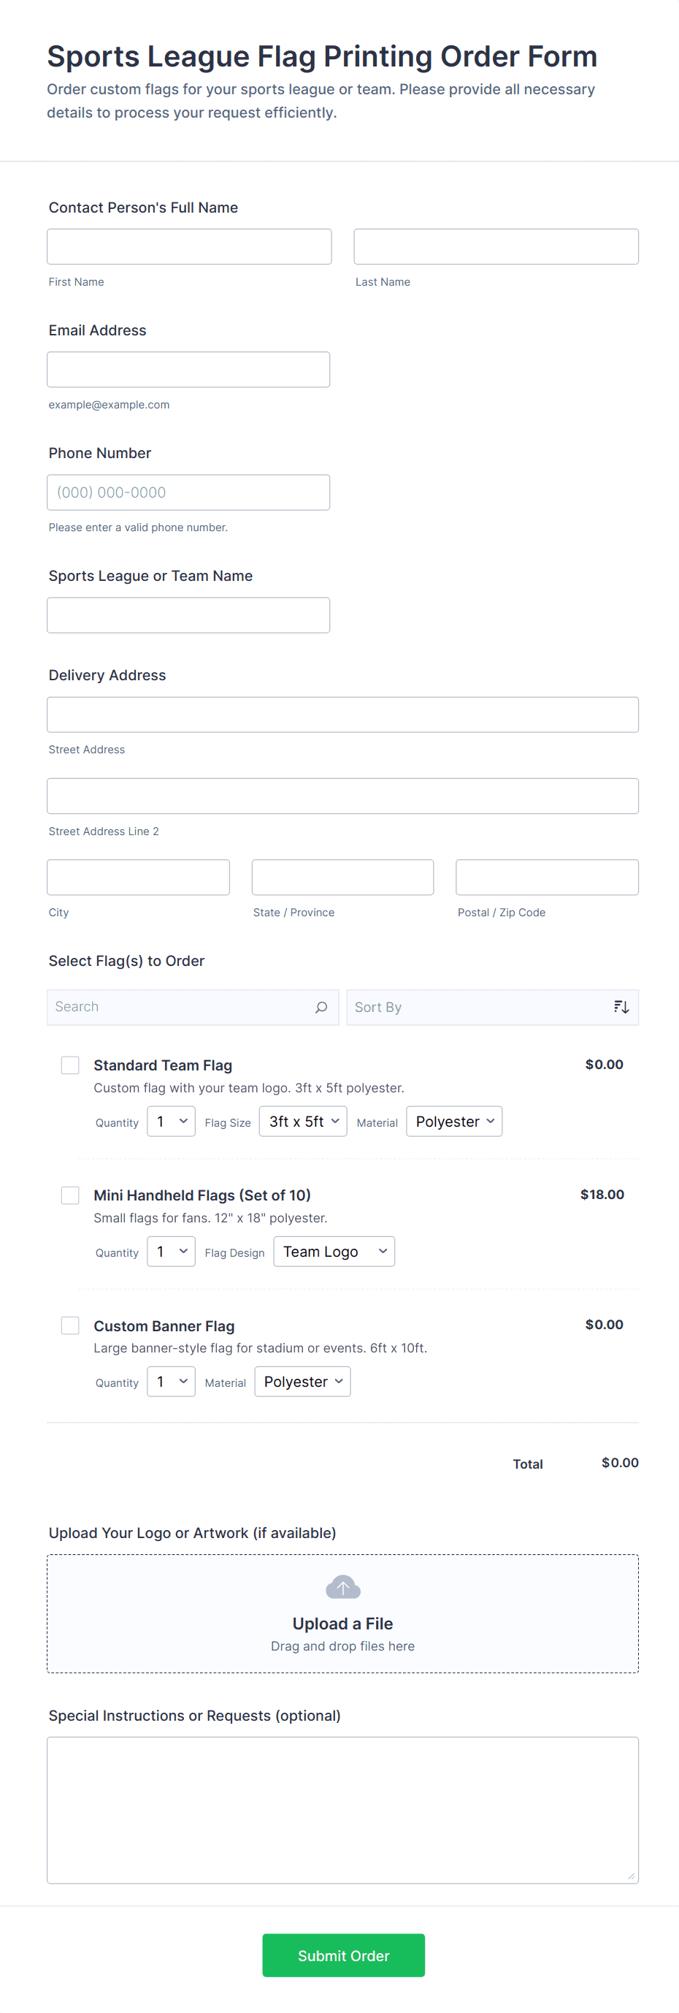Open Custom Banner Flag Quantity dropdown
This screenshot has width=679, height=2013.
coord(171,1382)
